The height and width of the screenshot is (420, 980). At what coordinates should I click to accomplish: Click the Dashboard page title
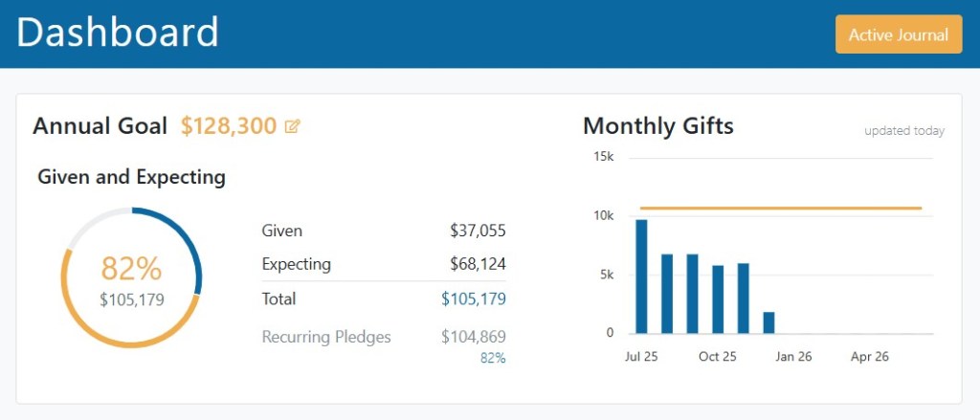(118, 33)
